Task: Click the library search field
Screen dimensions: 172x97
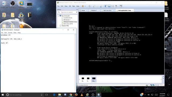Action: click(x=67, y=12)
